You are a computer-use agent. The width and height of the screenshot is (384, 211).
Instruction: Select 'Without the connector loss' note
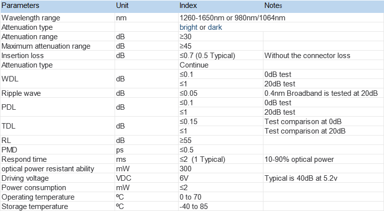click(x=308, y=56)
